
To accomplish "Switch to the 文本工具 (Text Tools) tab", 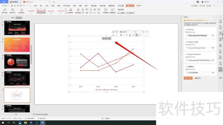I will click(121, 6).
